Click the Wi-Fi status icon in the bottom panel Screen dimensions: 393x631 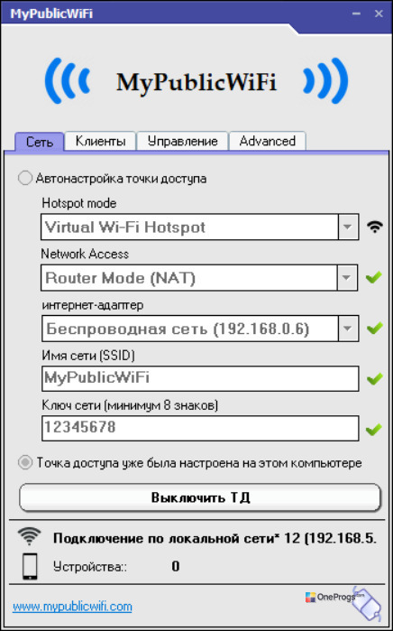tap(29, 536)
